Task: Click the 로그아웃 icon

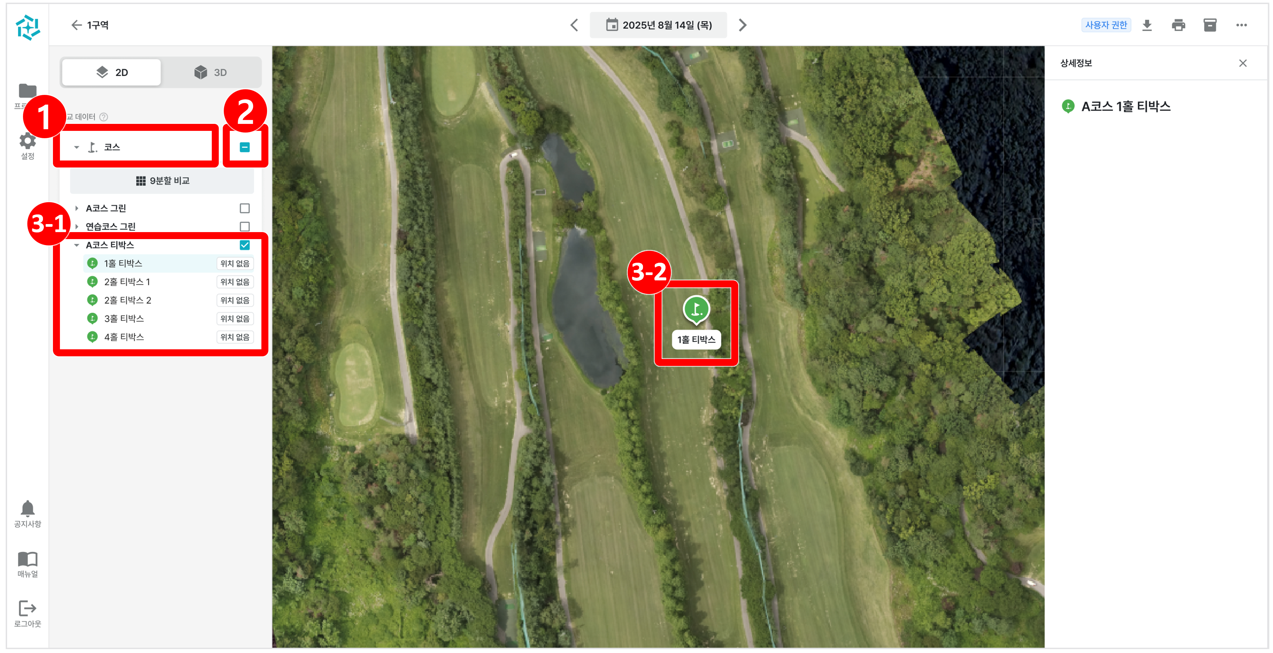Action: pyautogui.click(x=28, y=613)
